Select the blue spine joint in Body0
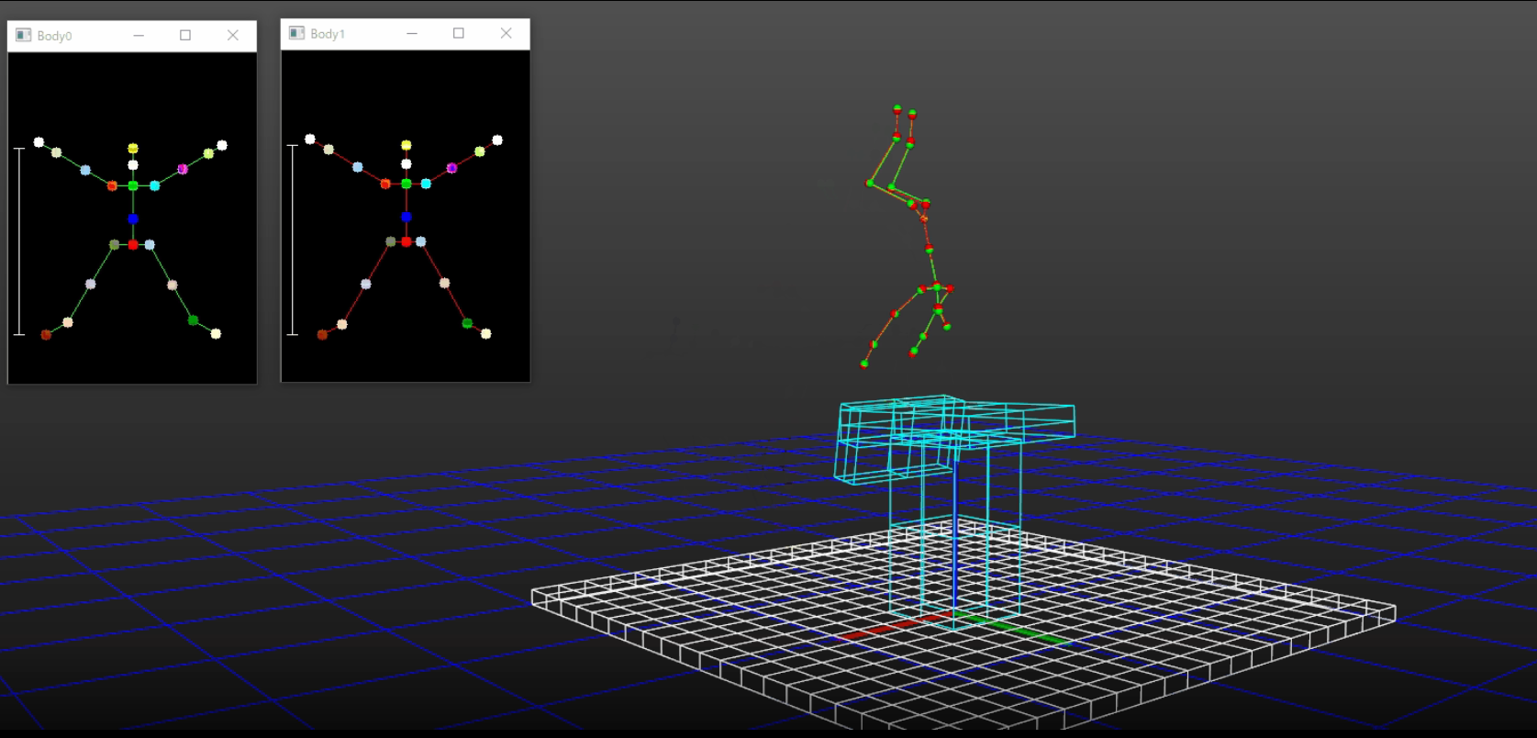The width and height of the screenshot is (1537, 738). click(x=133, y=218)
